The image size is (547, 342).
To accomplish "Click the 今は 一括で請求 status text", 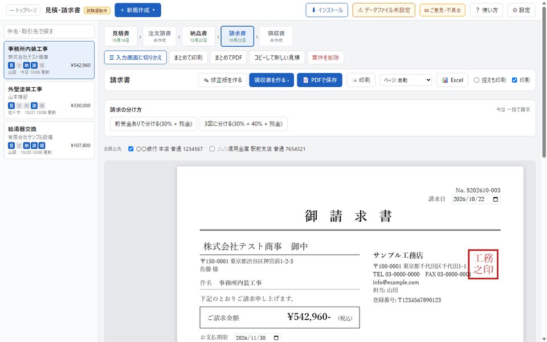I will (x=513, y=109).
